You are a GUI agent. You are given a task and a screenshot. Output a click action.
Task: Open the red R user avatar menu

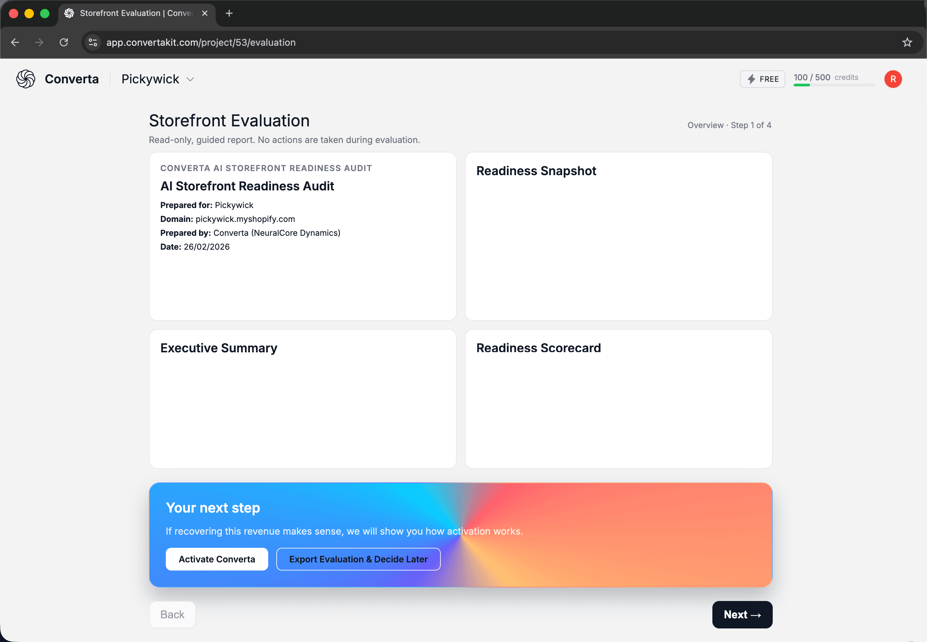893,79
